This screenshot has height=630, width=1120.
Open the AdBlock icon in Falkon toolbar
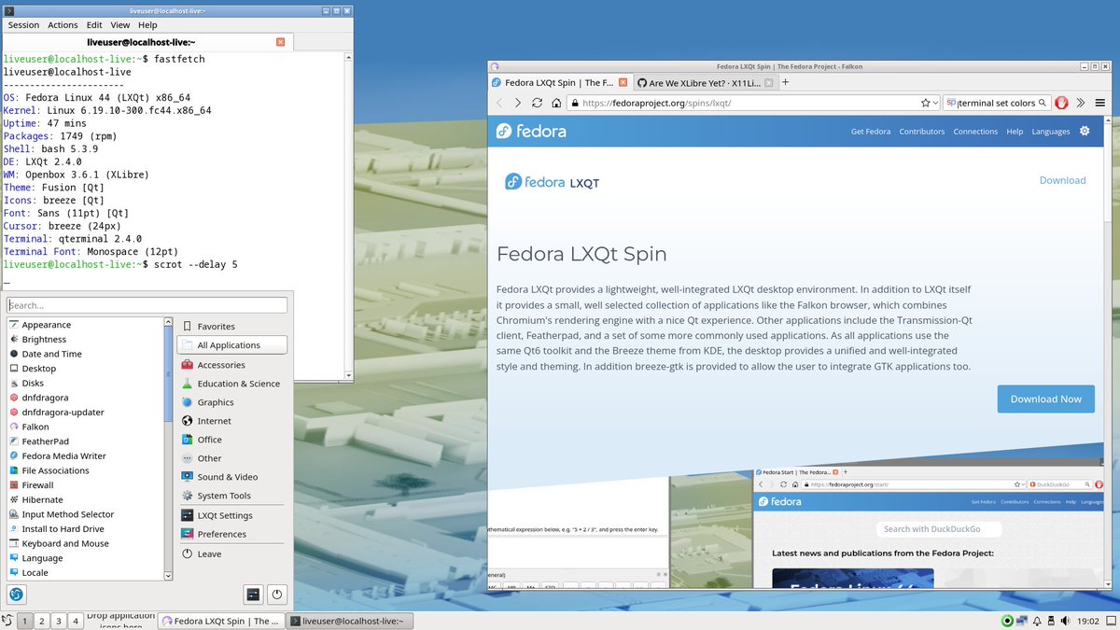[x=1061, y=103]
